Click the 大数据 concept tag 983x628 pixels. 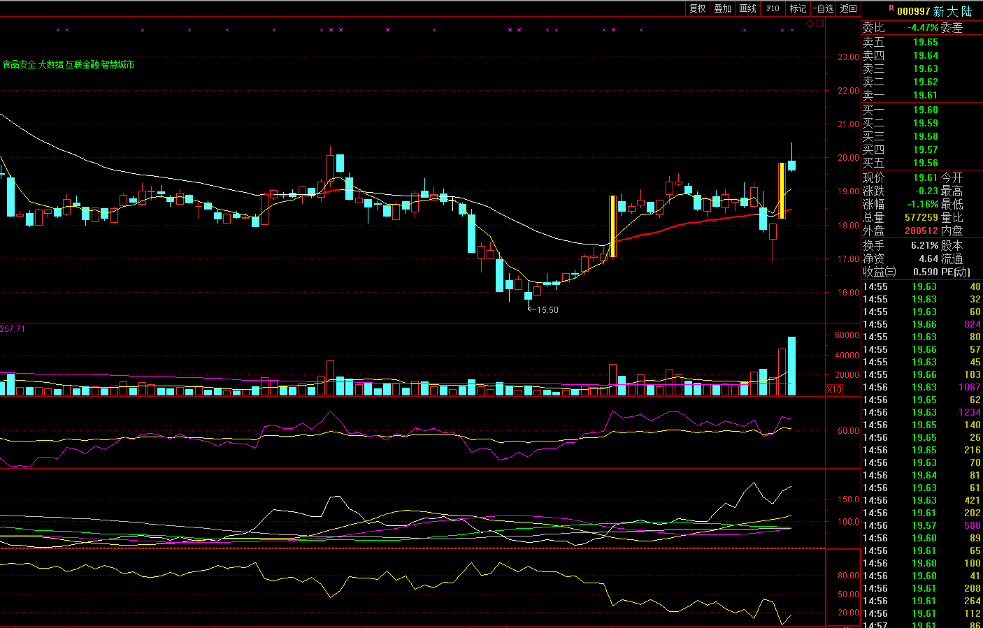click(x=50, y=64)
